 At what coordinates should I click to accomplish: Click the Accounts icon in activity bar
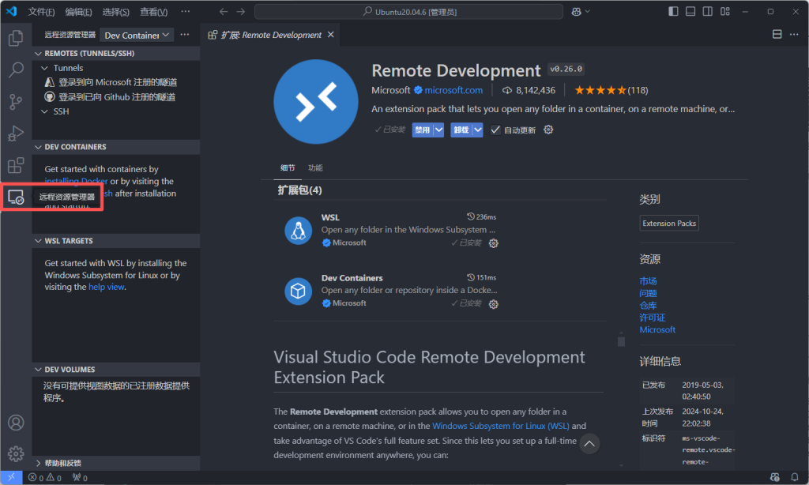(15, 423)
